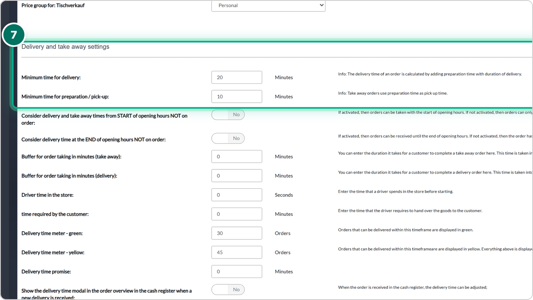Viewport: 533px width, 300px height.
Task: Toggle 'Consider delivery and take away times from START' switch
Action: (228, 115)
